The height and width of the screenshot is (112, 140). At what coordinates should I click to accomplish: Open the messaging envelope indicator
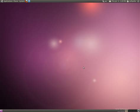point(110,1)
